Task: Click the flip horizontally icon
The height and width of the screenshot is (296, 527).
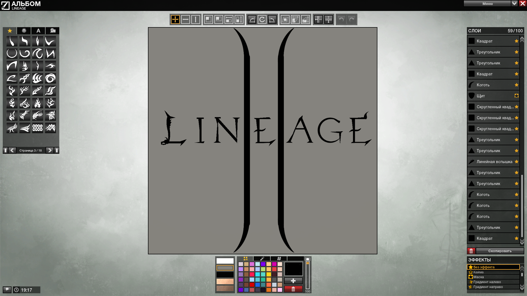Action: tap(318, 19)
